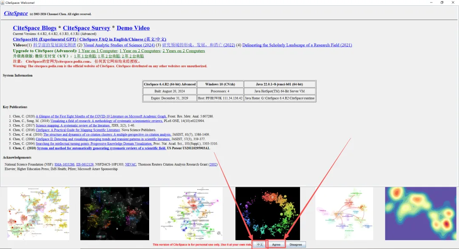Click first cluster network thumbnail on white background
The width and height of the screenshot is (459, 249).
tap(38, 214)
